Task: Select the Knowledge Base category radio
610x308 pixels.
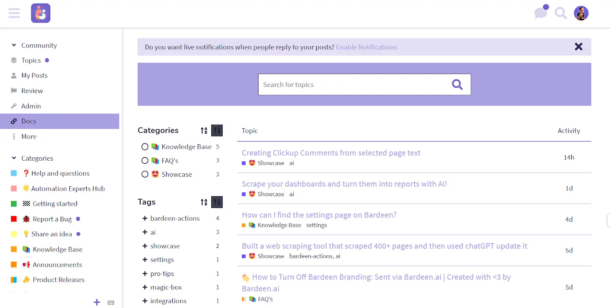Action: (145, 147)
